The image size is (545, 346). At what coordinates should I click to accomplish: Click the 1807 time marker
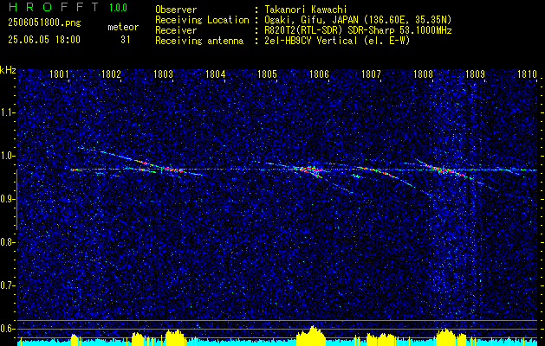tap(371, 74)
